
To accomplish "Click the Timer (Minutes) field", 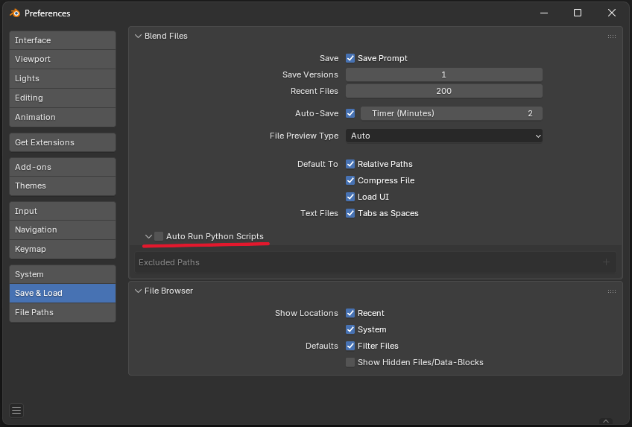I will [x=452, y=113].
